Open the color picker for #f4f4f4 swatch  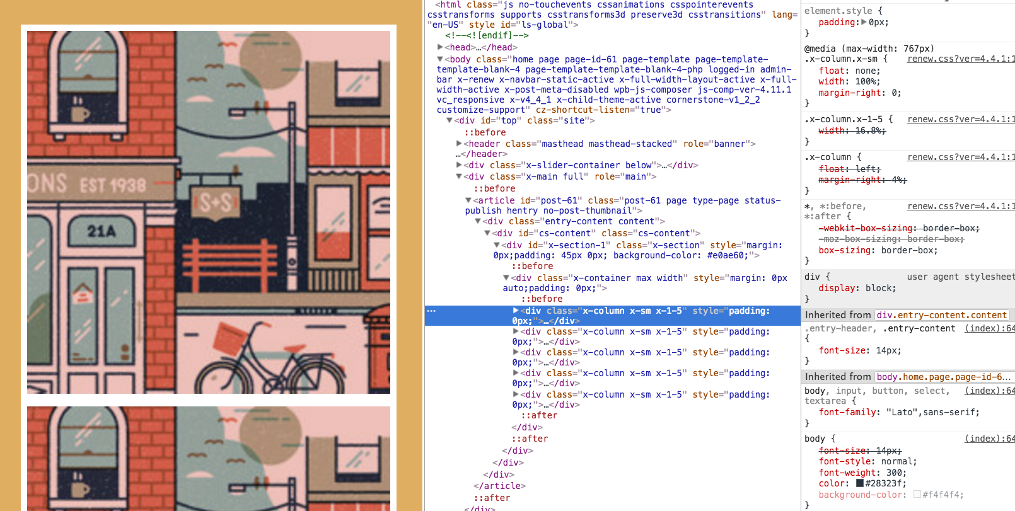pyautogui.click(x=917, y=495)
